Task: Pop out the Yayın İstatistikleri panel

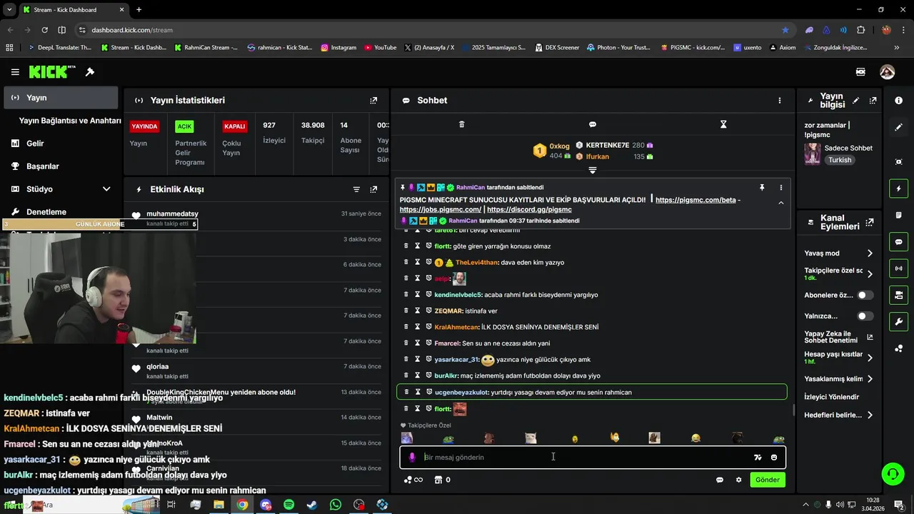Action: [x=373, y=101]
